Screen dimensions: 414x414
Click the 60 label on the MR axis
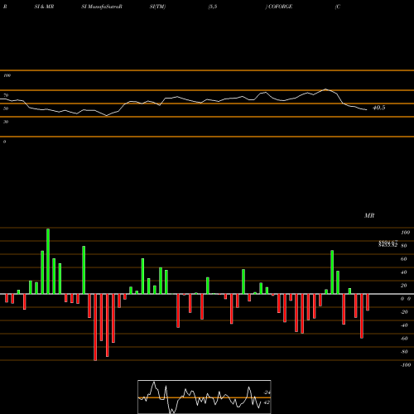tap(404, 259)
